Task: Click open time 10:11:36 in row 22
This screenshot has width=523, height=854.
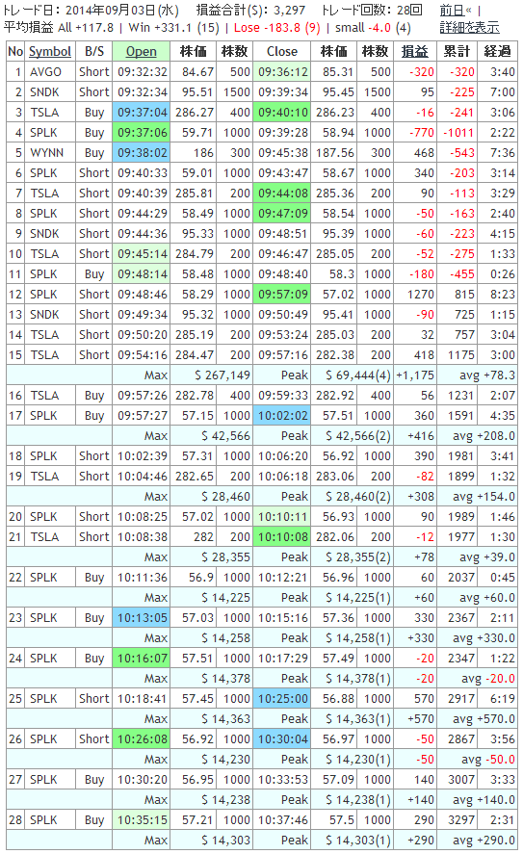Action: pos(141,578)
